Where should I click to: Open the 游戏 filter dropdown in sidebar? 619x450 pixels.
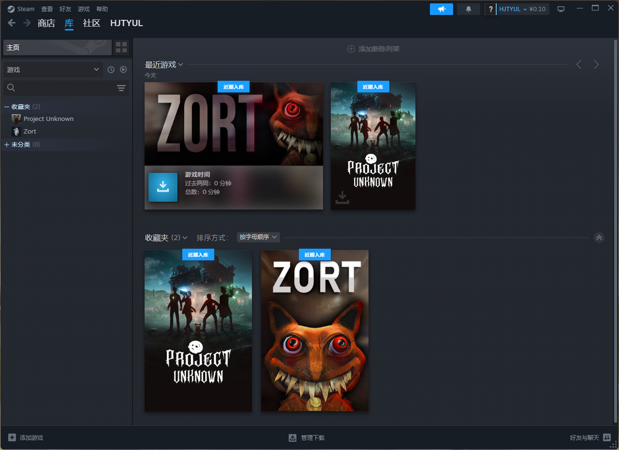coord(53,69)
